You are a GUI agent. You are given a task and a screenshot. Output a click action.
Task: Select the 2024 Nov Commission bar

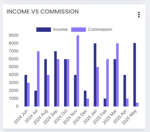click(78, 71)
